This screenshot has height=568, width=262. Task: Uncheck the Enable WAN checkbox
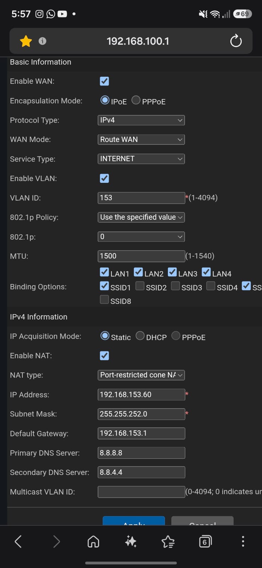pyautogui.click(x=104, y=81)
